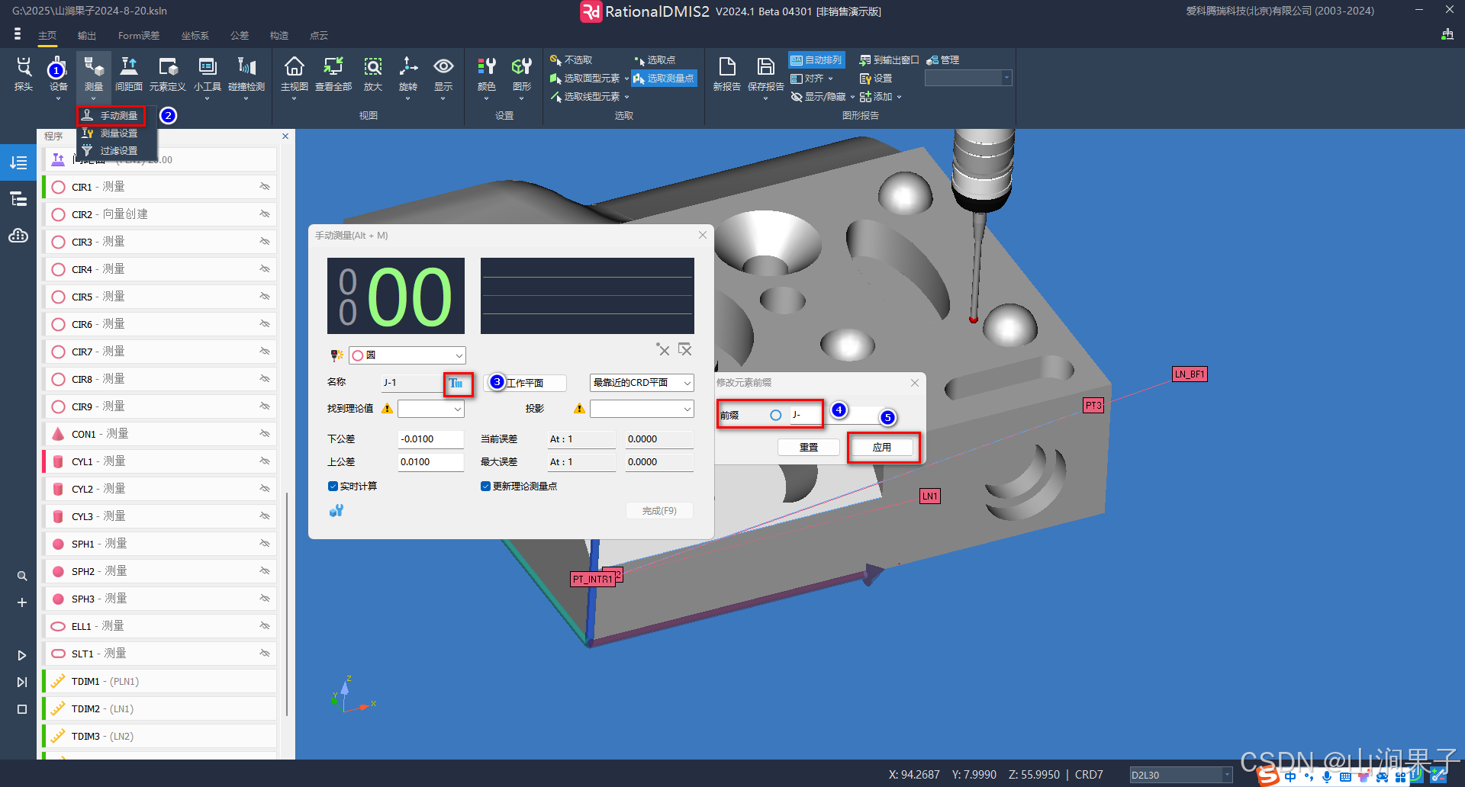
Task: Click the 重置 reset button
Action: (x=809, y=448)
